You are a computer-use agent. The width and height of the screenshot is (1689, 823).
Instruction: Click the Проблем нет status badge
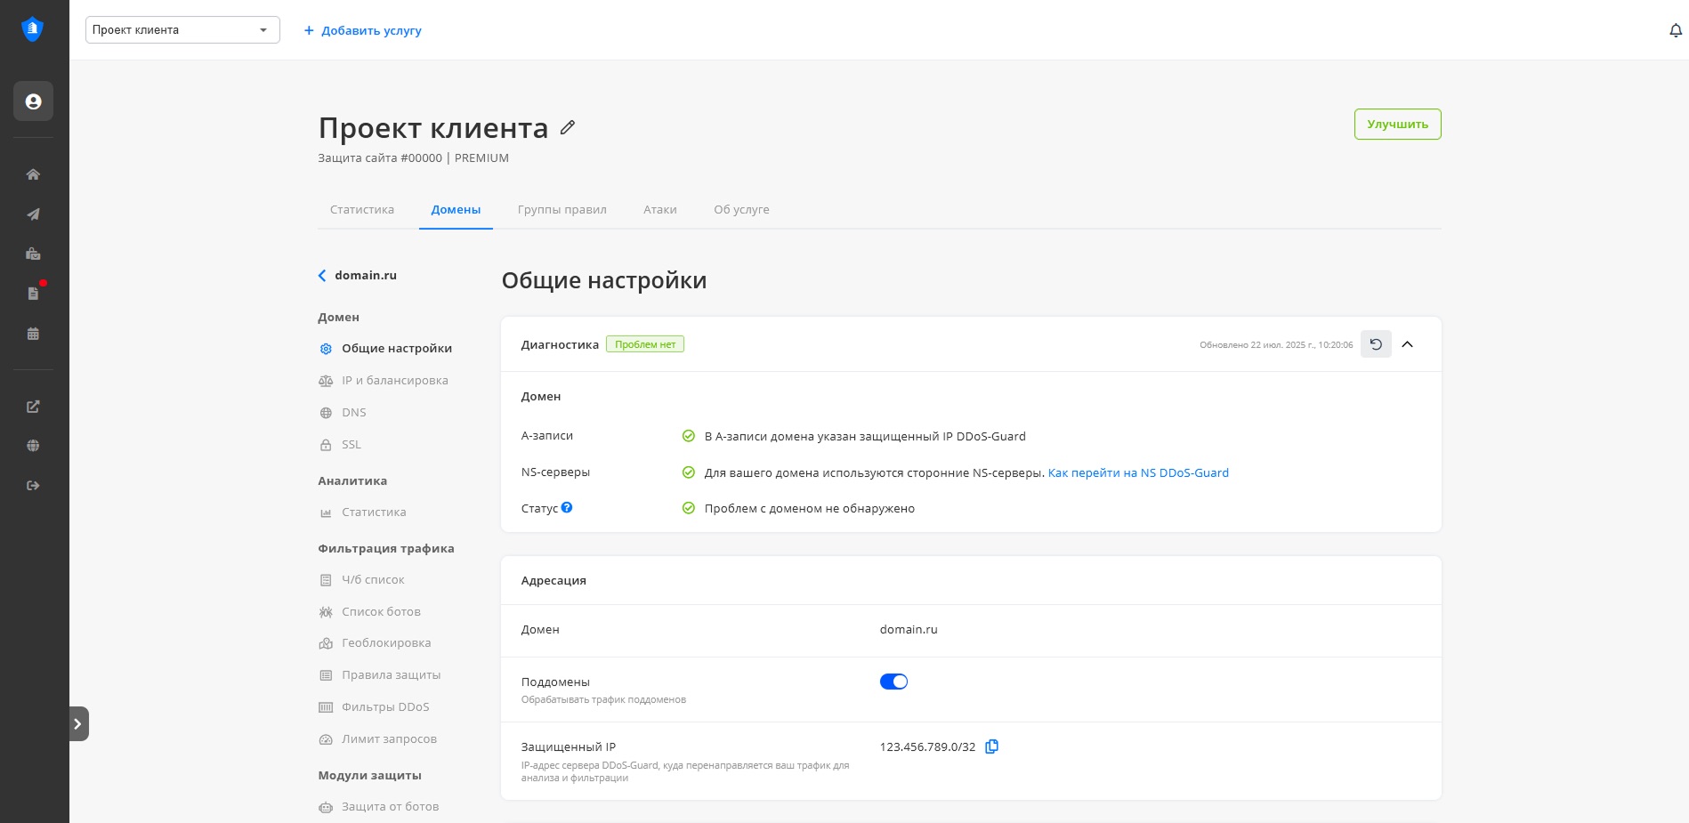(645, 344)
